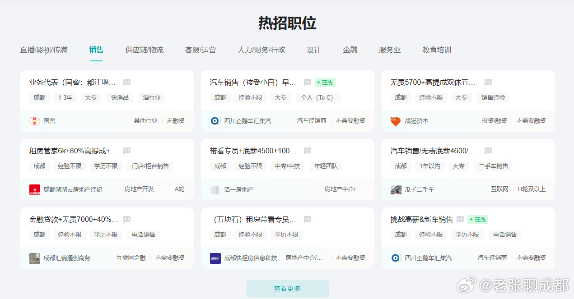Click 门店/柜台销售 tag

[150, 166]
